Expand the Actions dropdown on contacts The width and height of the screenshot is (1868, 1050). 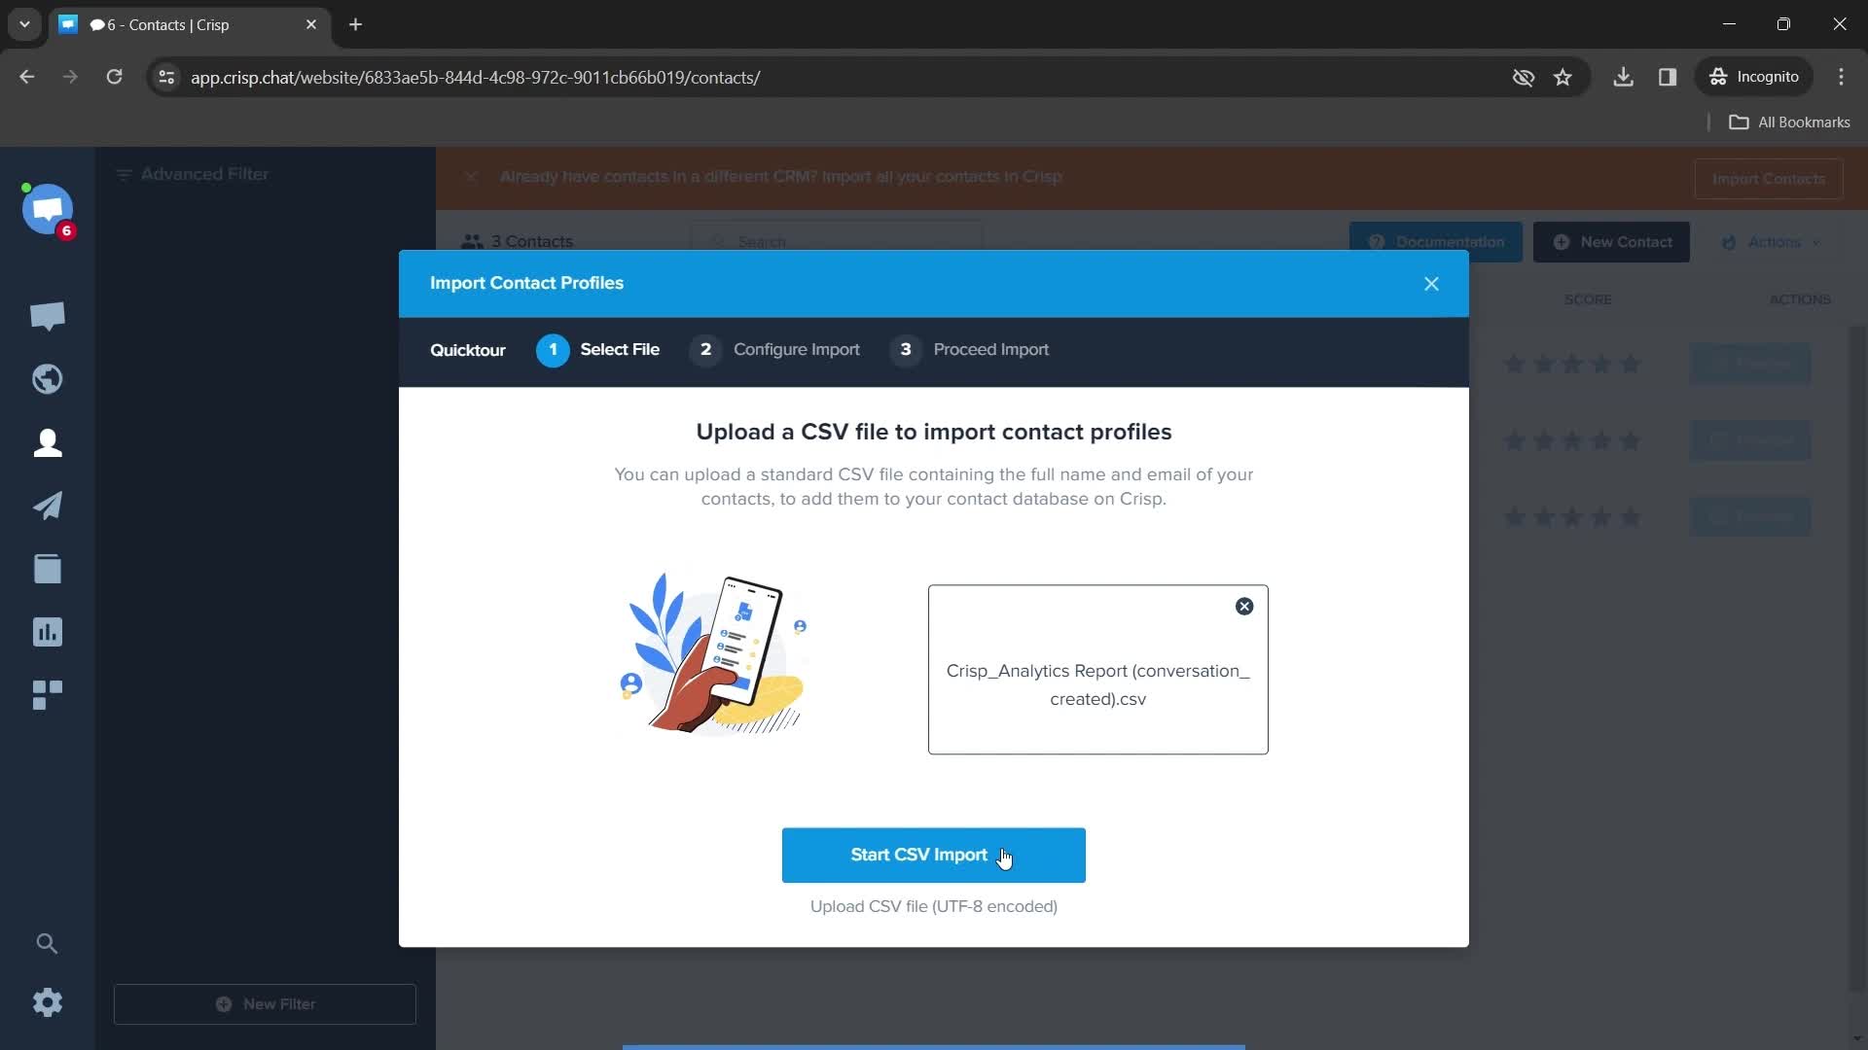coord(1777,242)
